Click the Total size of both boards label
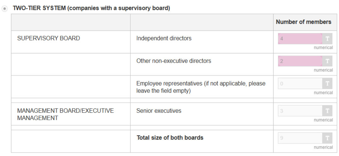The height and width of the screenshot is (156, 339). (x=170, y=137)
